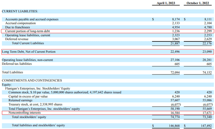This screenshot has width=215, height=129.
Task: Click the 57,607 retained earnings value
Action: pos(175,100)
